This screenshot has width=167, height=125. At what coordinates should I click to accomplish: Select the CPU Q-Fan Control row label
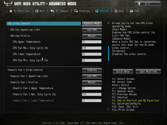click(x=19, y=24)
